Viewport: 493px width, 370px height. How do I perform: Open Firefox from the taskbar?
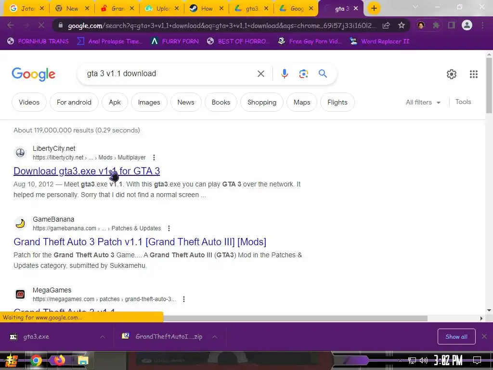point(59,360)
